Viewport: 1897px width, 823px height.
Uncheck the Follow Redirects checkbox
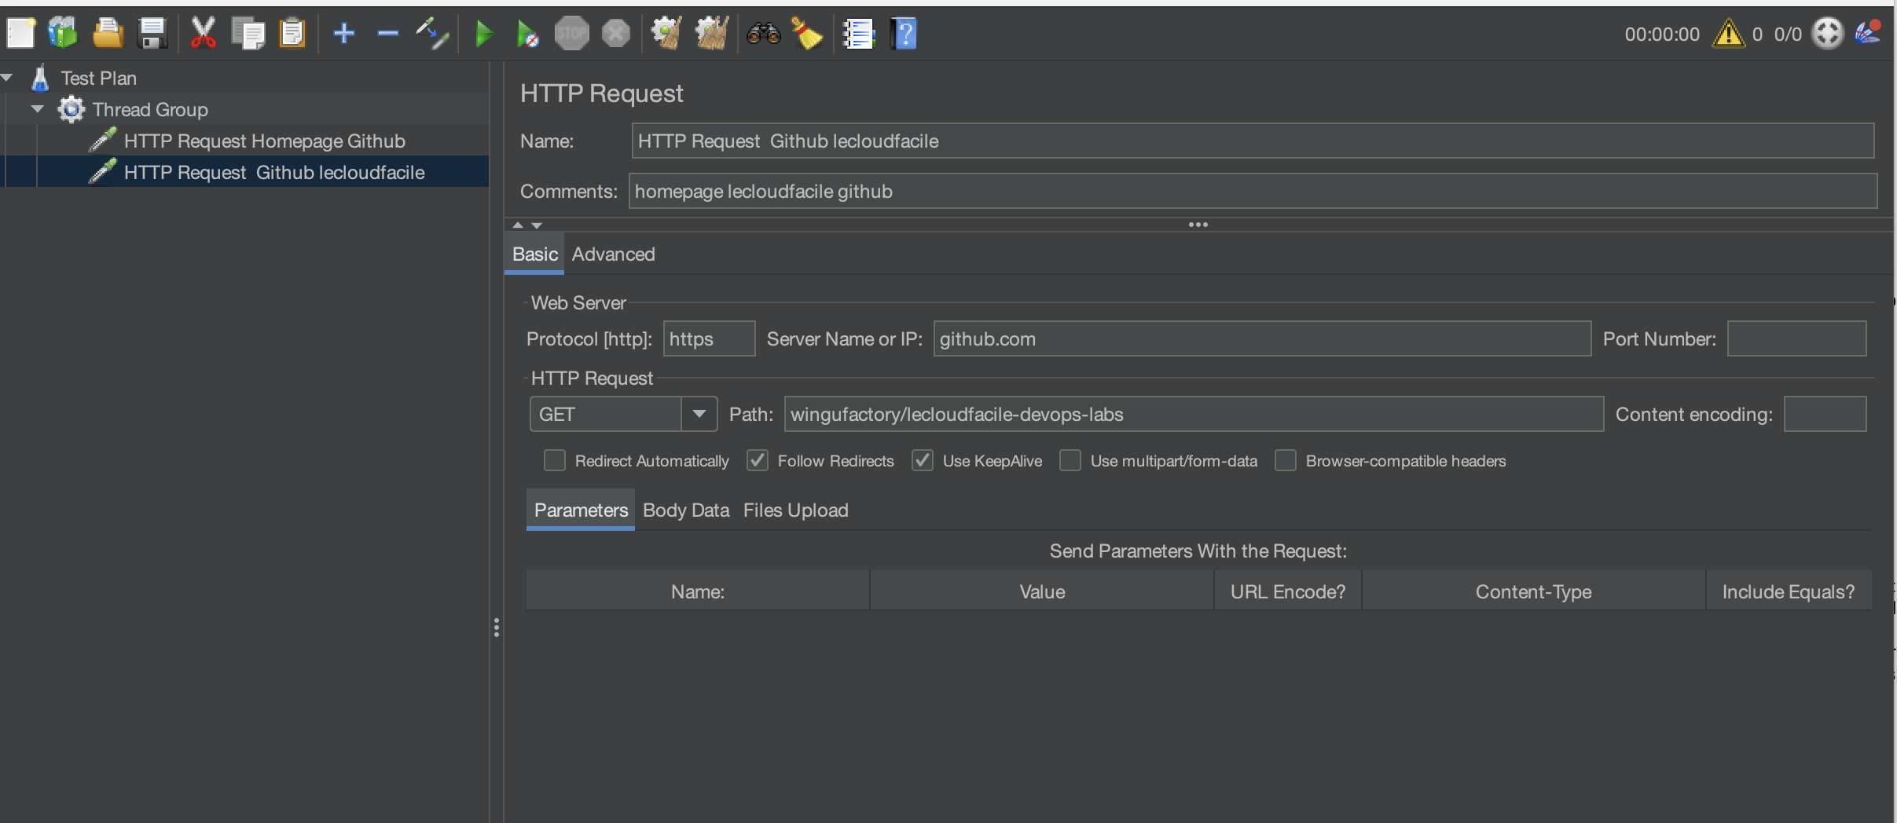click(758, 461)
